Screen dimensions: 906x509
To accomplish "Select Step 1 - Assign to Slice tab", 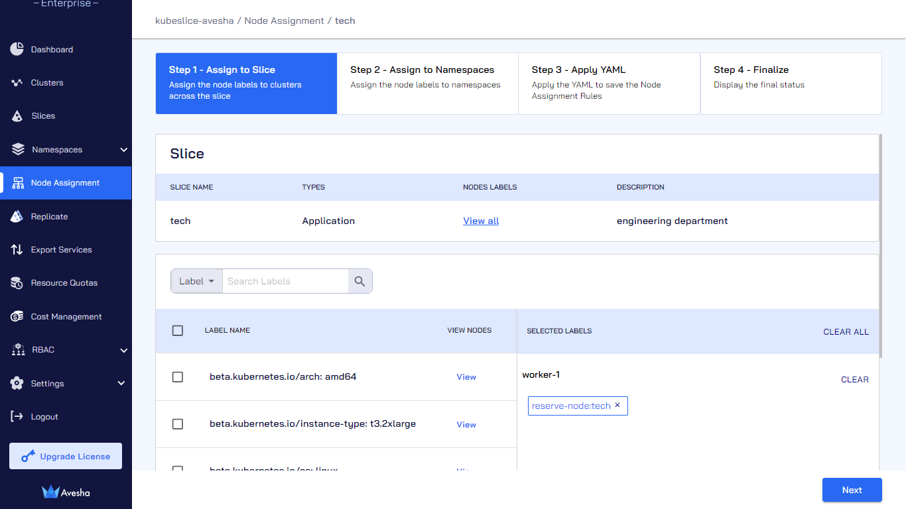I will tap(246, 84).
